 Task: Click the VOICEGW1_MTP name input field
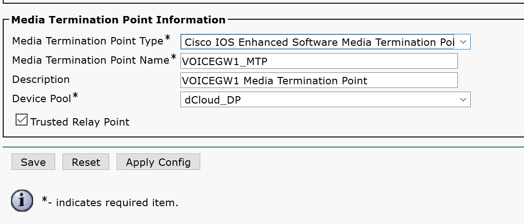(x=319, y=61)
